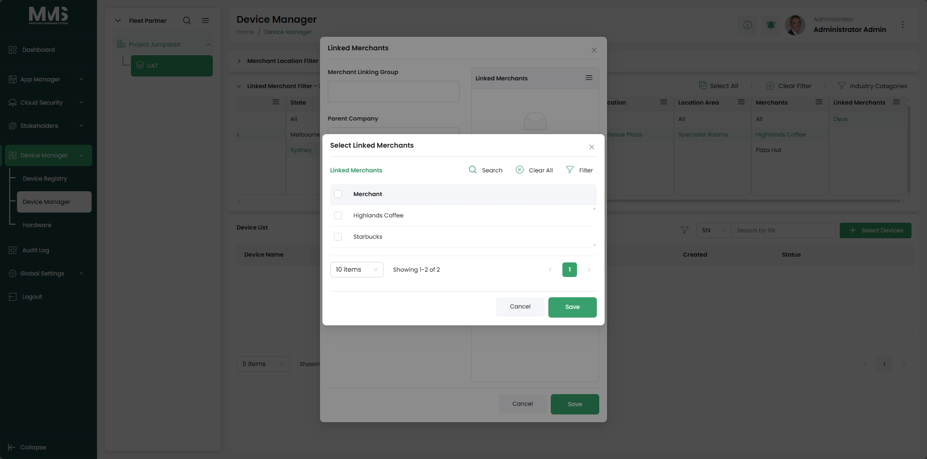The image size is (927, 459).
Task: Collapse the Fleet Partner chevron
Action: 118,20
